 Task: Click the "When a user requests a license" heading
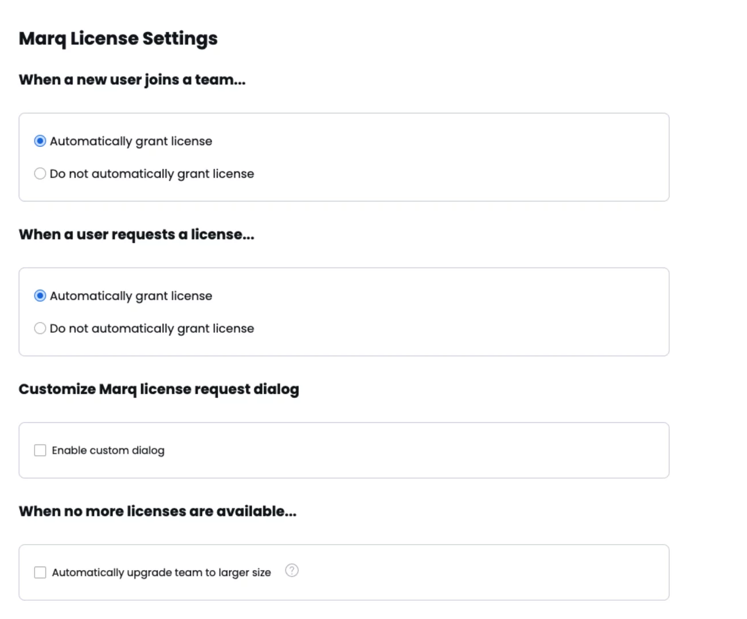[x=136, y=234]
